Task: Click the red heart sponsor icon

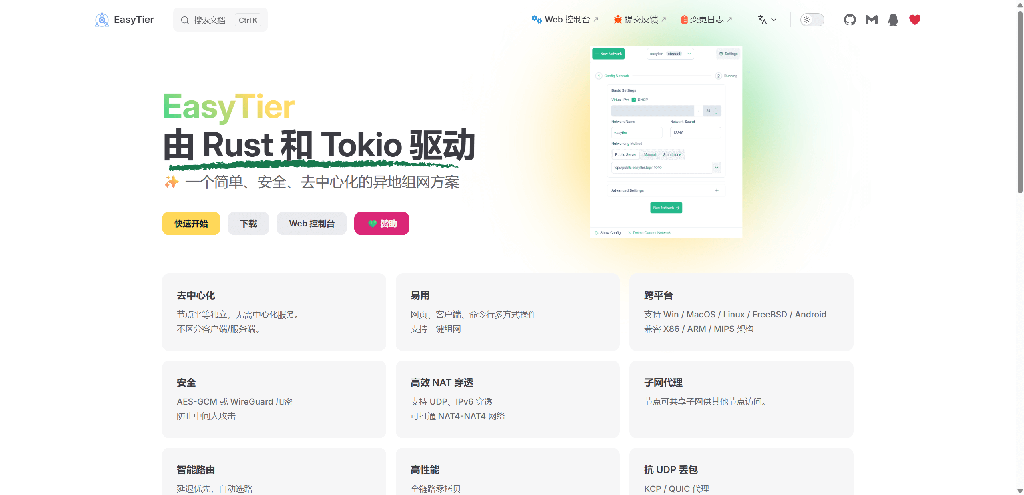Action: click(x=914, y=20)
